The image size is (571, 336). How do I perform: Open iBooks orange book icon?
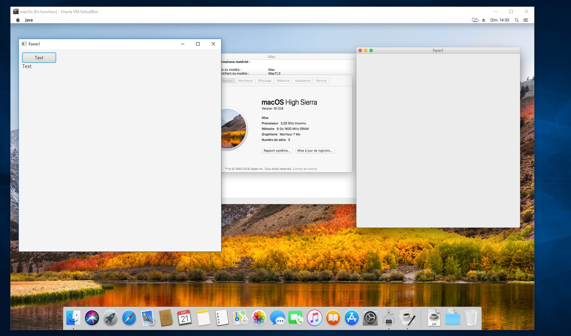pyautogui.click(x=333, y=318)
